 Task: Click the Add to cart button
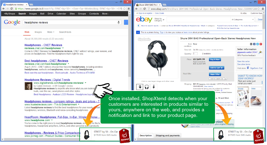[x=216, y=68]
